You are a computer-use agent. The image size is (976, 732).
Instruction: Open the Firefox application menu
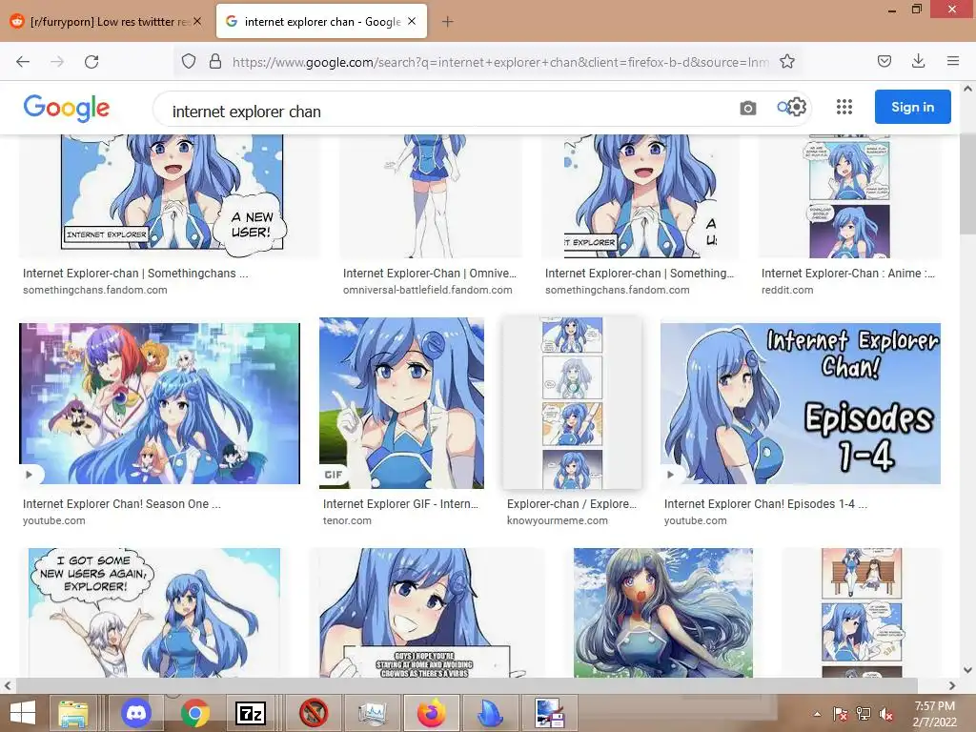tap(953, 61)
